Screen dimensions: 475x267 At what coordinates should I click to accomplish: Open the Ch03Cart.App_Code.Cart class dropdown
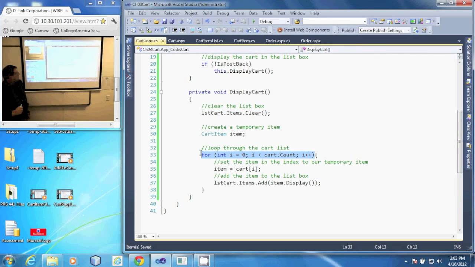[x=296, y=49]
